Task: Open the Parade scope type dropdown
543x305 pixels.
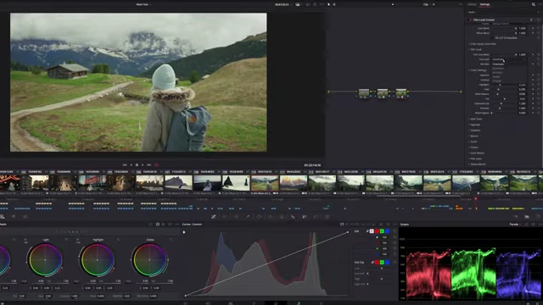Action: [x=515, y=224]
